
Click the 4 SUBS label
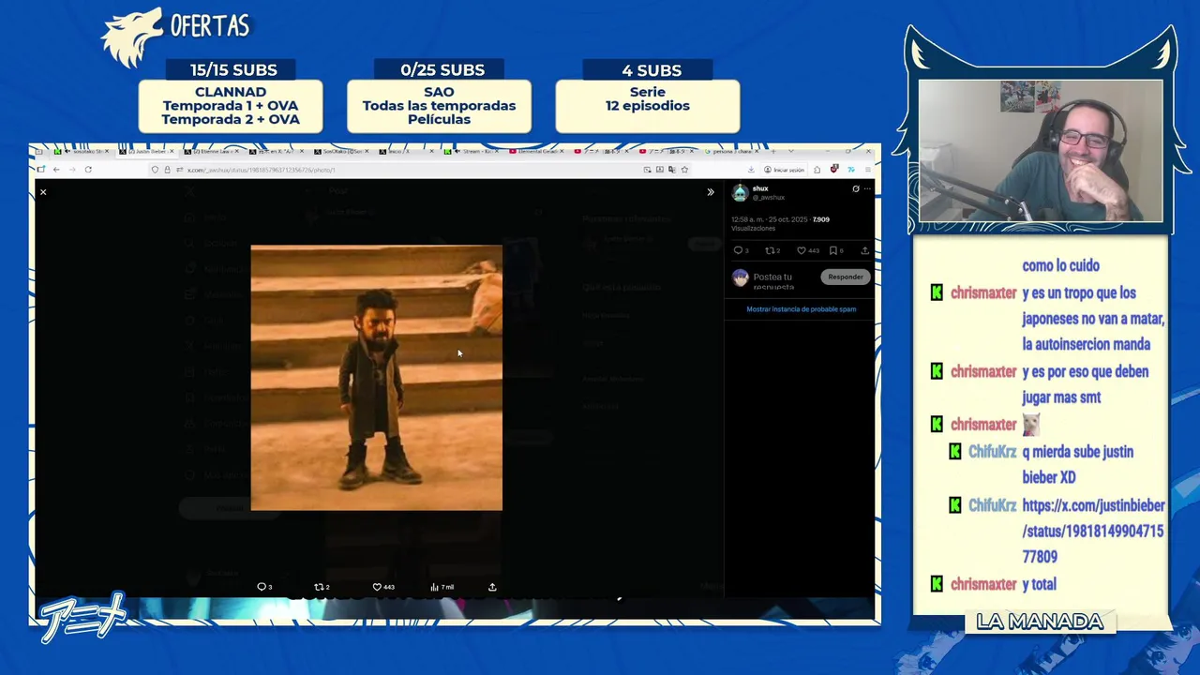point(652,70)
